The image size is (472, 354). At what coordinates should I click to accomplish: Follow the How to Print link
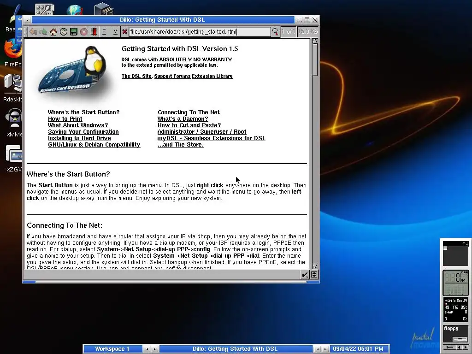pyautogui.click(x=65, y=119)
